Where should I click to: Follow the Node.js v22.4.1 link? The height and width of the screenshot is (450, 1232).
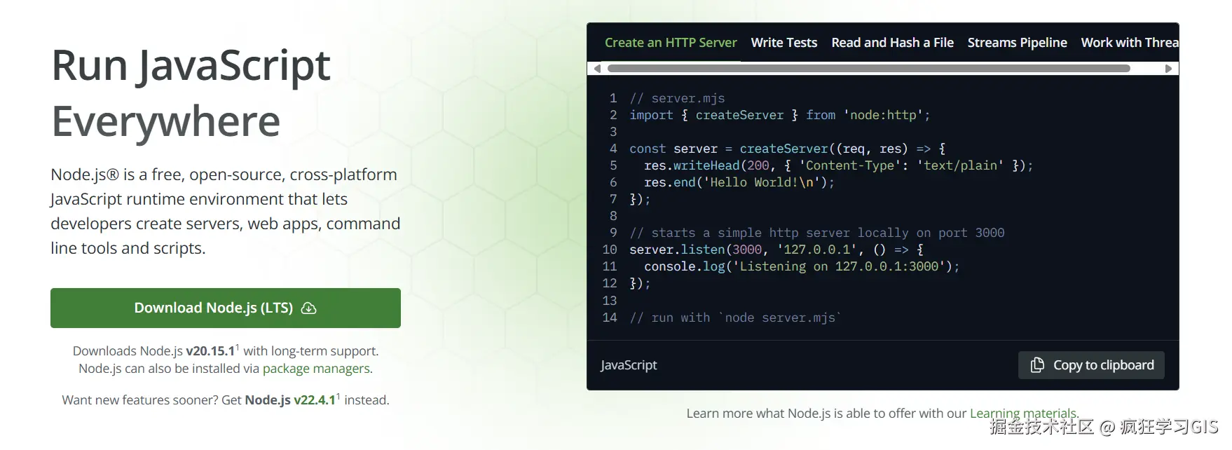click(290, 400)
